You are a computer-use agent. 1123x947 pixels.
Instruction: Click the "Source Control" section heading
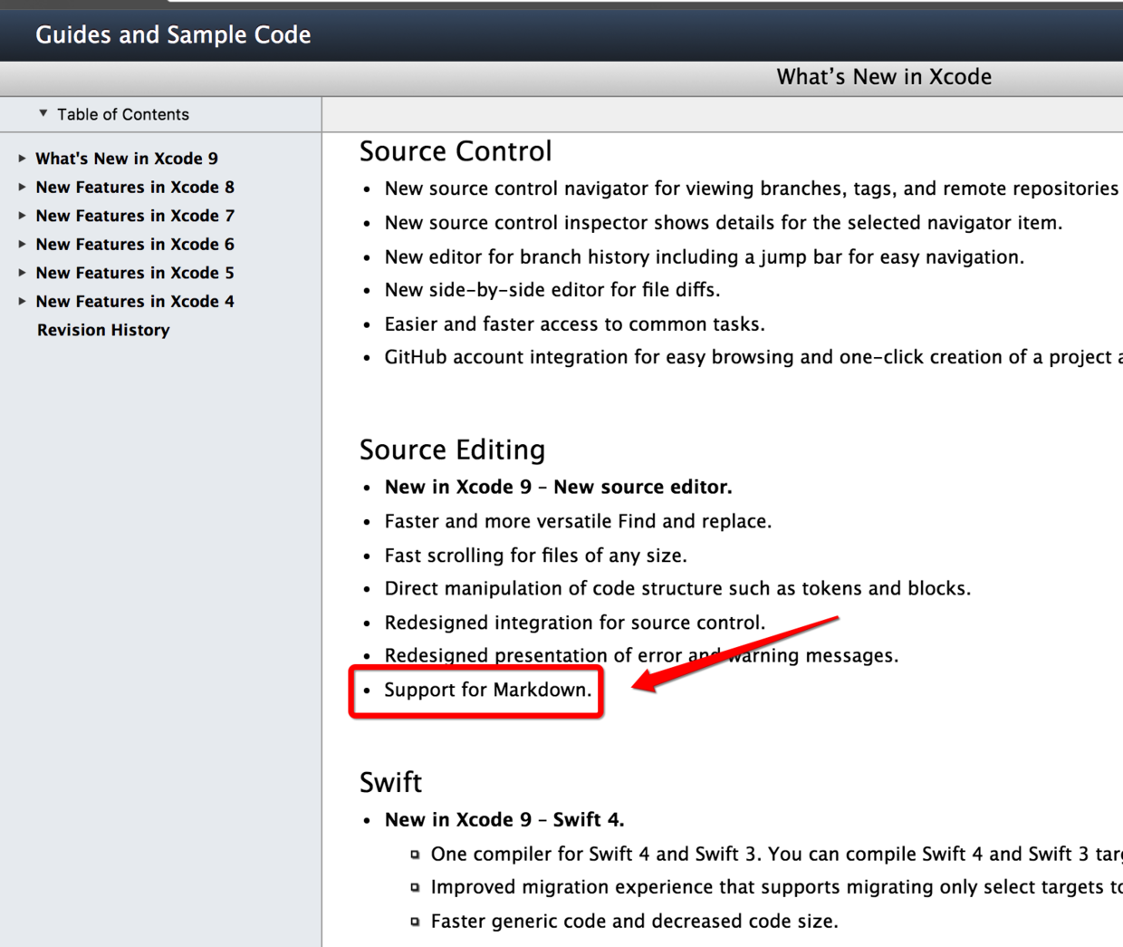point(456,151)
